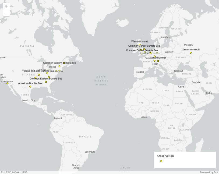The image size is (219, 174).
Task: Select the observation point east of Toronto
Action: 59,66
